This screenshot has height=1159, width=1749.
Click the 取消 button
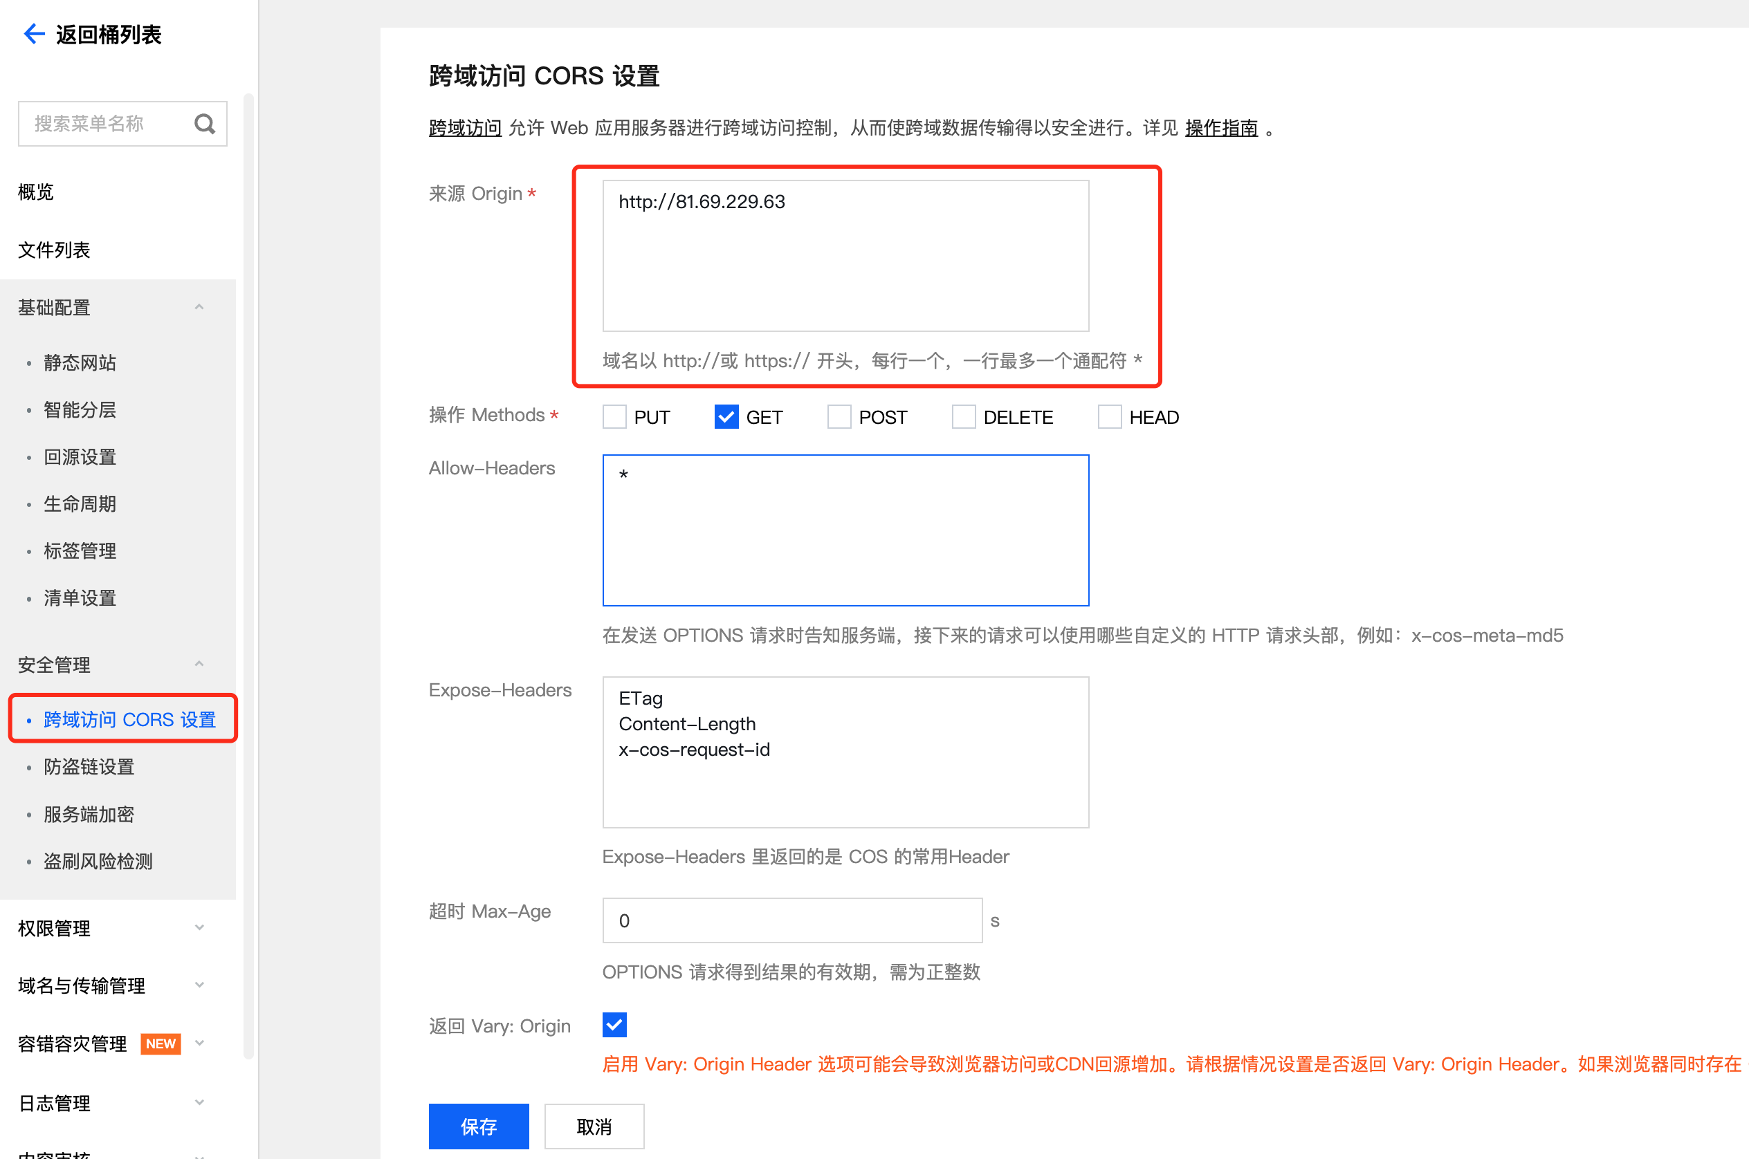tap(594, 1126)
